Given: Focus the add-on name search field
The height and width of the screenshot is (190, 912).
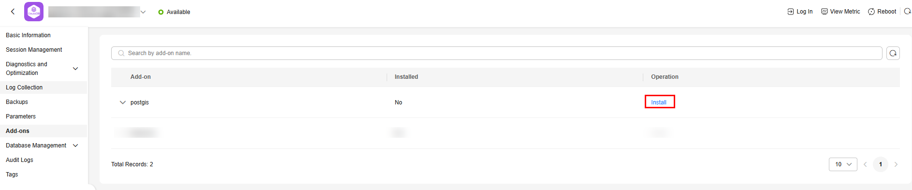Looking at the screenshot, I should click(x=496, y=53).
